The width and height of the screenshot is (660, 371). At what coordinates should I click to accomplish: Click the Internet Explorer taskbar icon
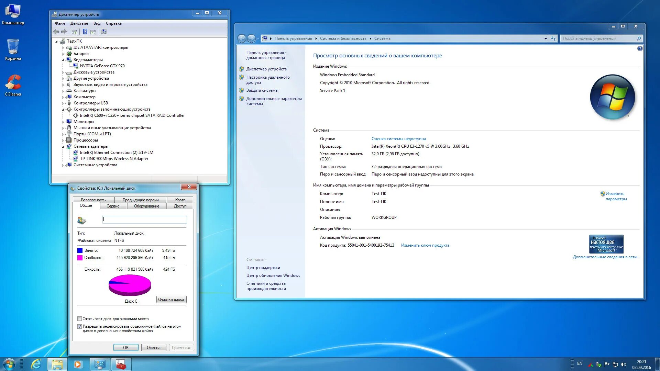pos(36,364)
